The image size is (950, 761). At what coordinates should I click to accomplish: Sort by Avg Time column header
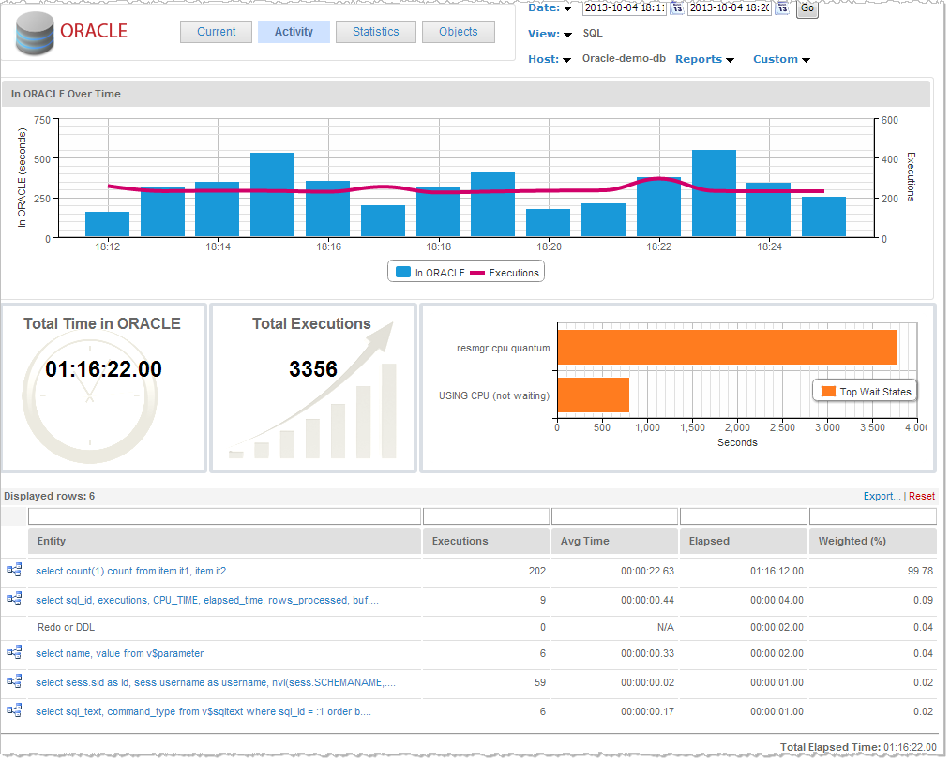click(614, 541)
